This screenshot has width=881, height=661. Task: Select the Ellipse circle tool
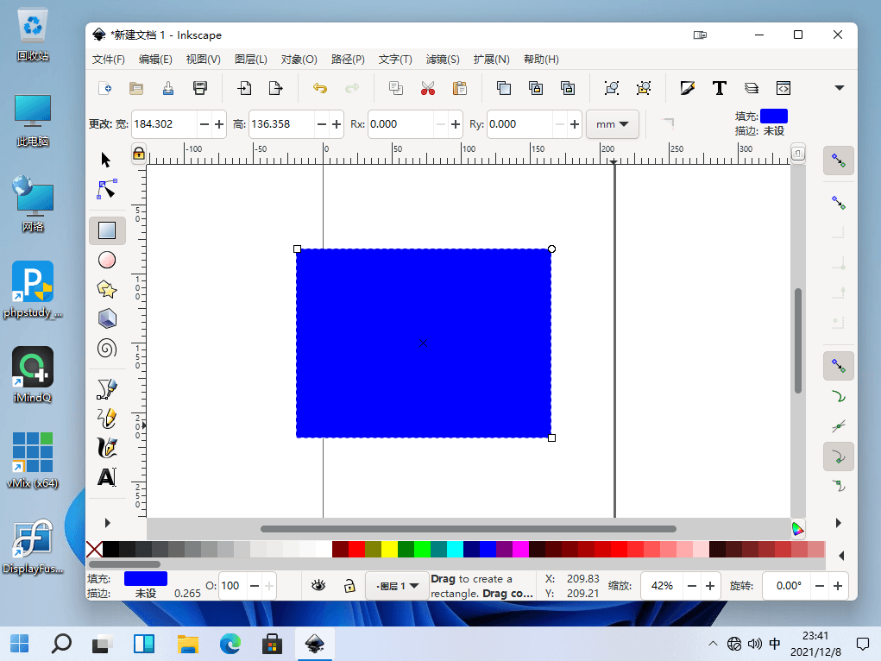[107, 261]
